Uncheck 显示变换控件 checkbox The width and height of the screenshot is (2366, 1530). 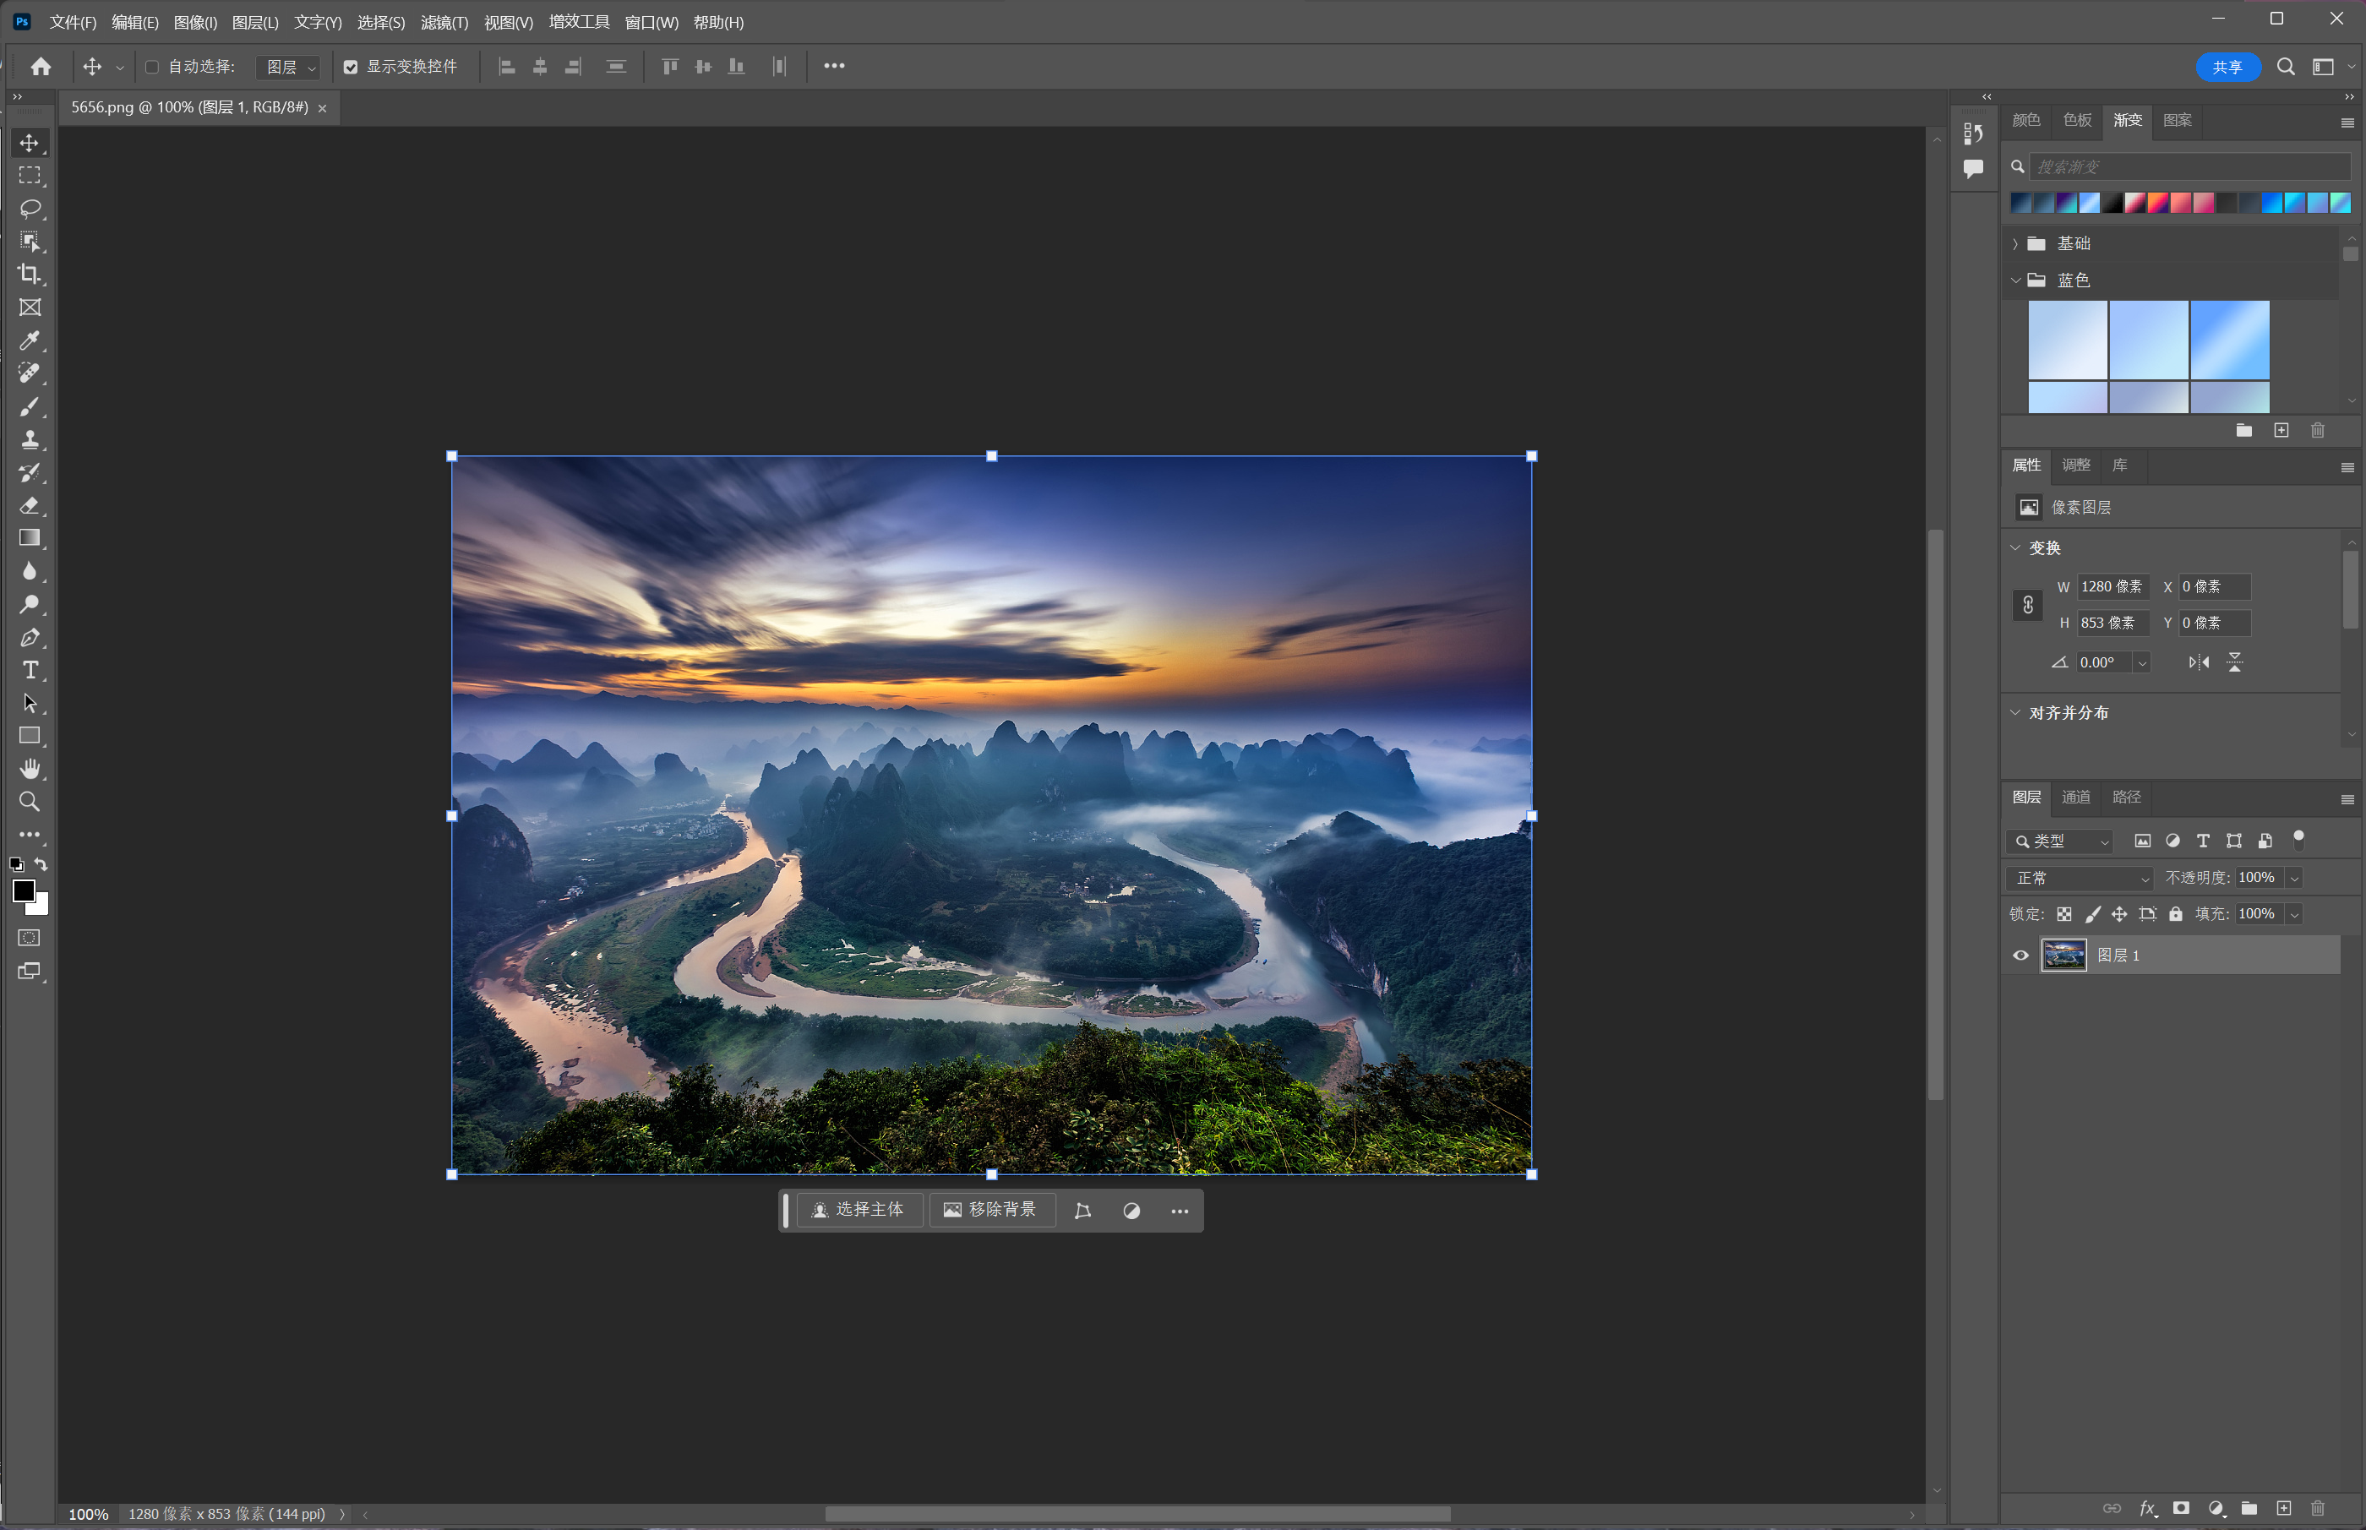tap(351, 67)
